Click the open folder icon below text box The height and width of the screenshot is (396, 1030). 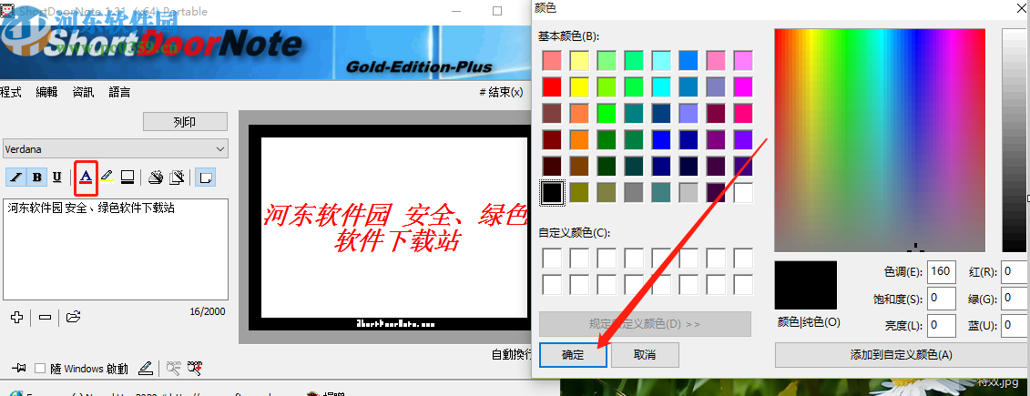click(x=74, y=317)
